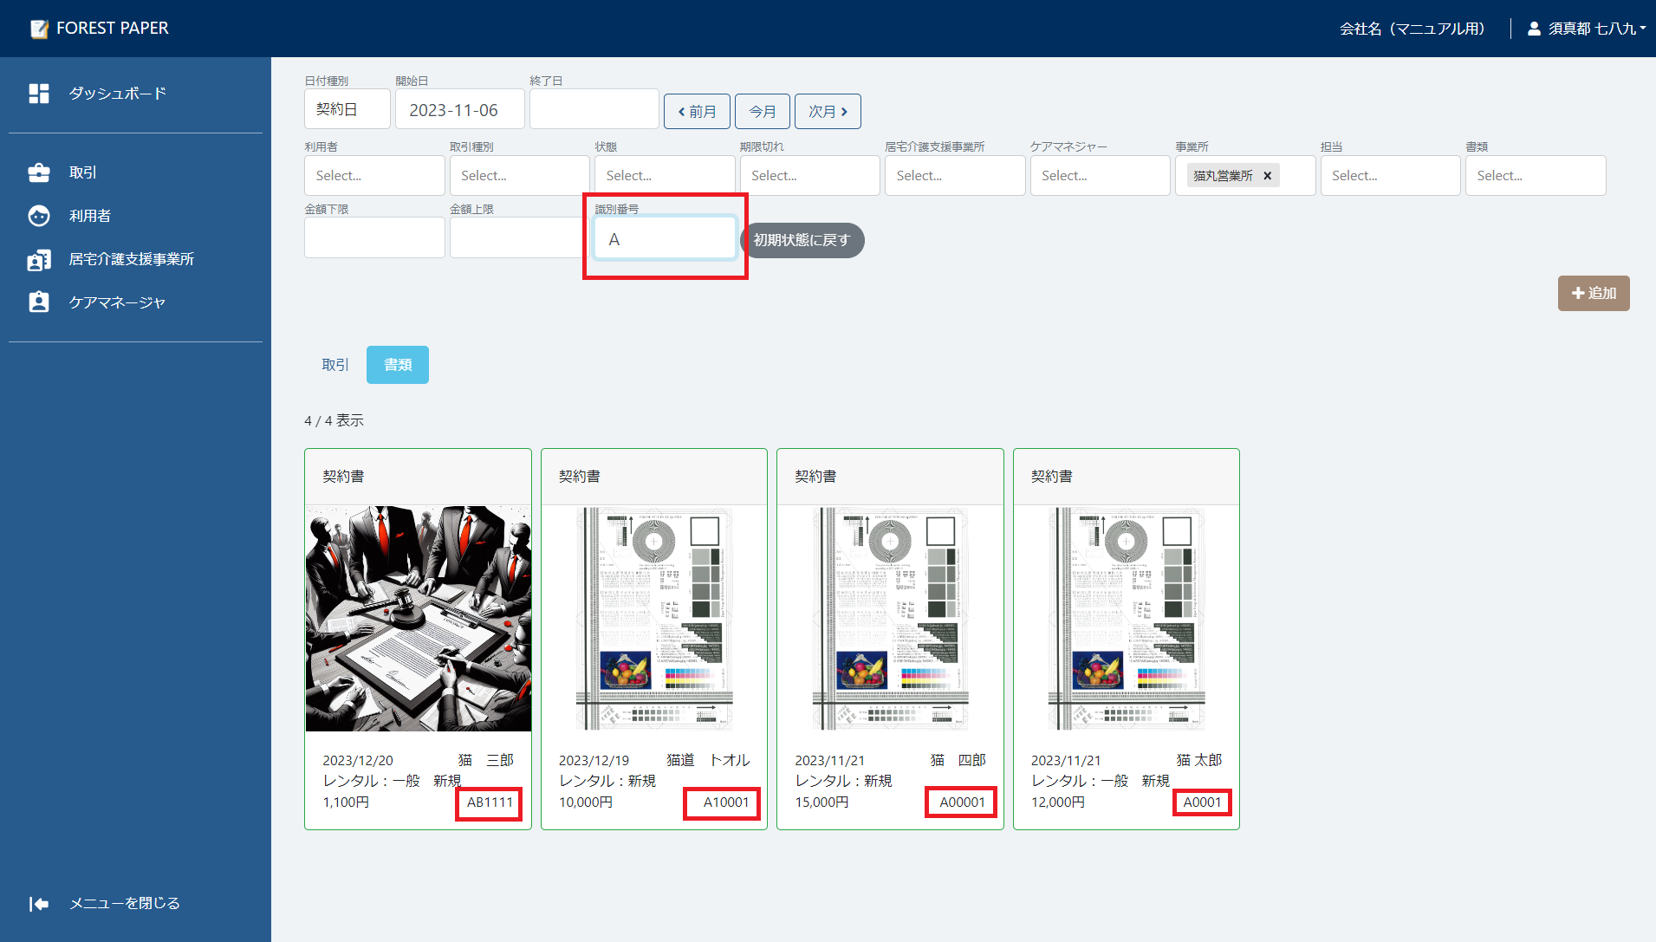Viewport: 1656px width, 942px height.
Task: Open the ケアマネジャー Select dropdown
Action: point(1099,176)
